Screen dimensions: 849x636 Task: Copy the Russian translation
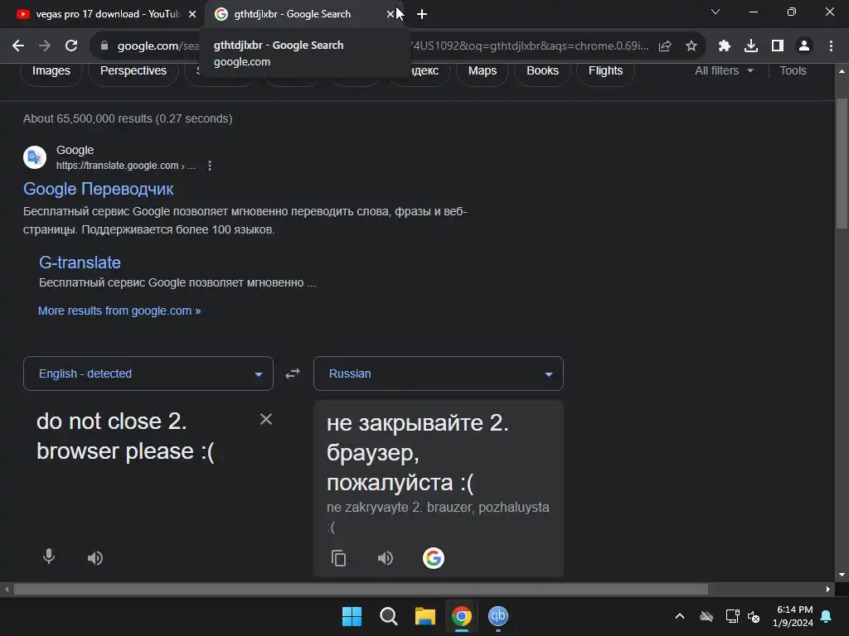point(338,558)
